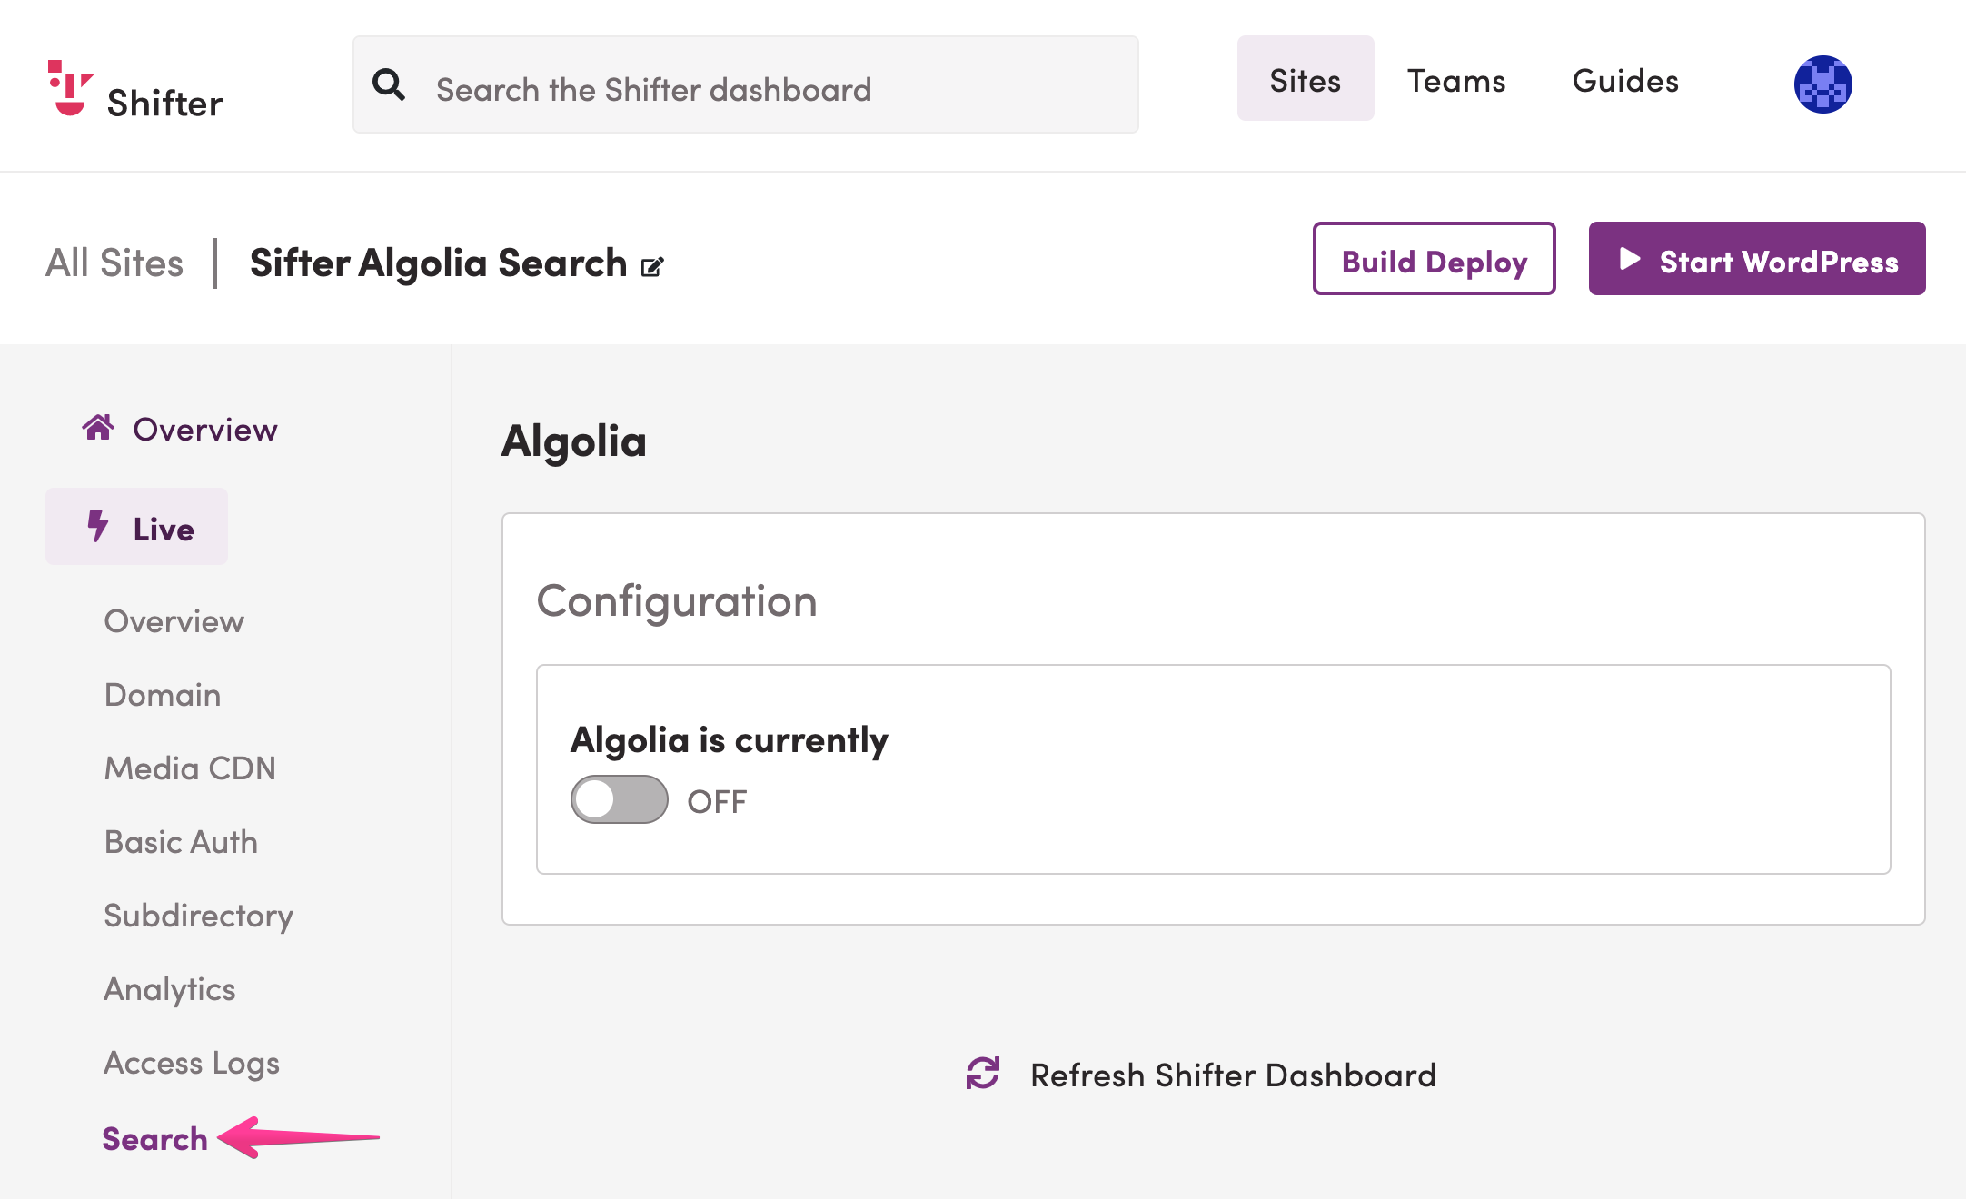Focus the Shifter dashboard search field
Viewport: 1966px width, 1199px height.
(x=746, y=84)
